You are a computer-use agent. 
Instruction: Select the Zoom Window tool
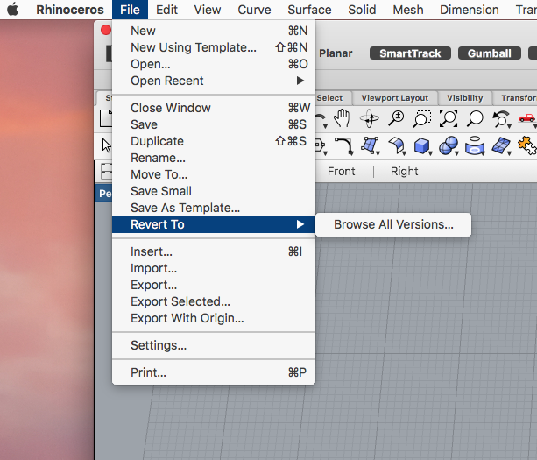point(422,118)
